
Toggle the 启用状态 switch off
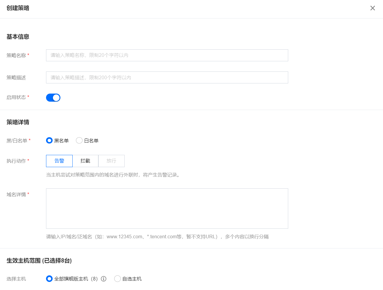(53, 98)
